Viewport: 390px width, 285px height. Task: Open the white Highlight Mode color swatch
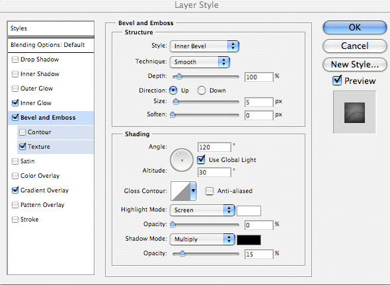point(249,211)
